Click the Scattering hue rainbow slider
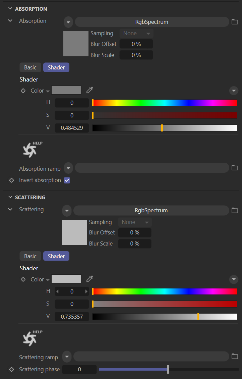 pos(165,291)
